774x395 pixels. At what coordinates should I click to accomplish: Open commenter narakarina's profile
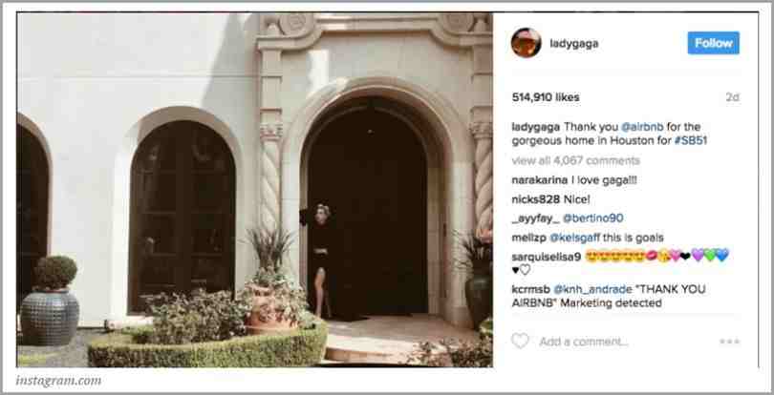[x=540, y=180]
